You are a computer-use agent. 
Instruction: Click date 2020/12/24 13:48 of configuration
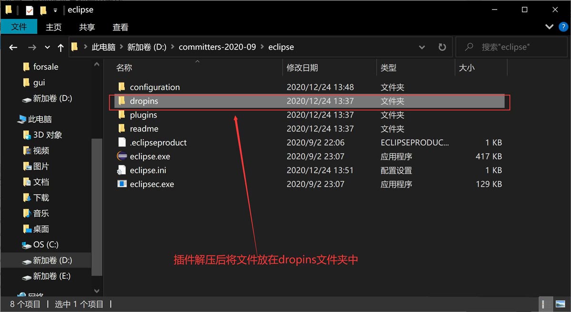[x=320, y=87]
